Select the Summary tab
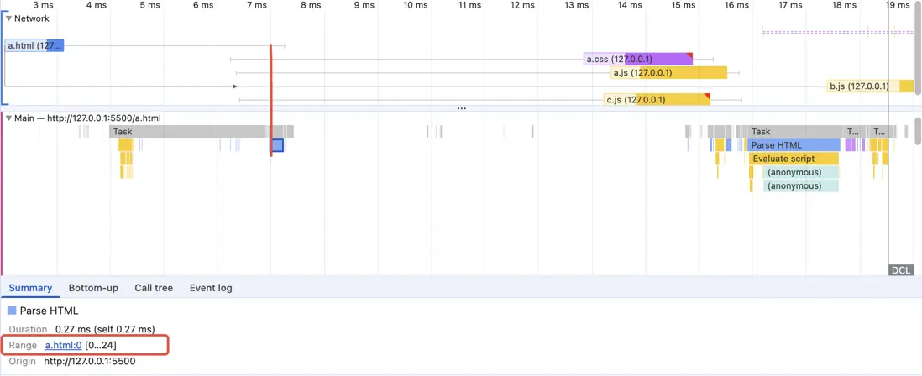Screen dimensions: 922x376 coord(30,288)
